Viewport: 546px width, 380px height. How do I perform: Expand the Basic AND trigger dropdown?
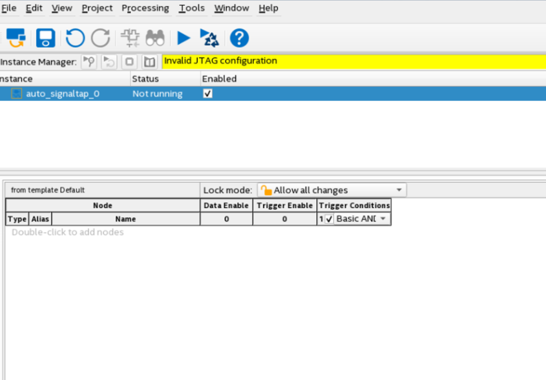[x=383, y=219]
